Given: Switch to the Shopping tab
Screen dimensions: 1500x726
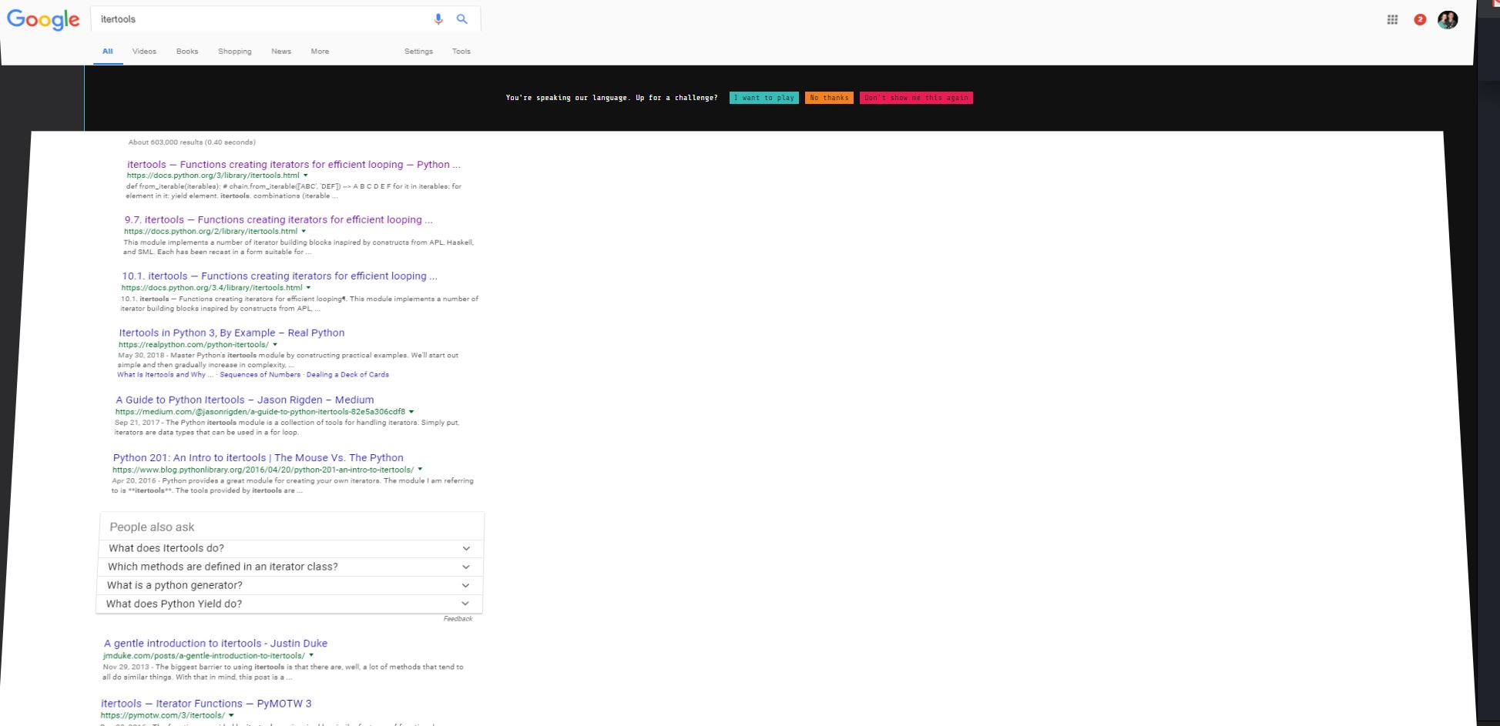Looking at the screenshot, I should pyautogui.click(x=235, y=52).
